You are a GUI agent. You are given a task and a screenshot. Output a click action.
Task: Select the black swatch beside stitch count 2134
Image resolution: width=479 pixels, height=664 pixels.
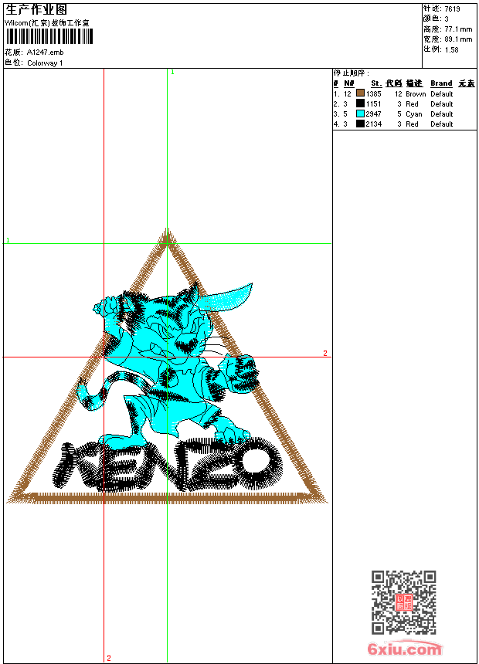[x=360, y=124]
